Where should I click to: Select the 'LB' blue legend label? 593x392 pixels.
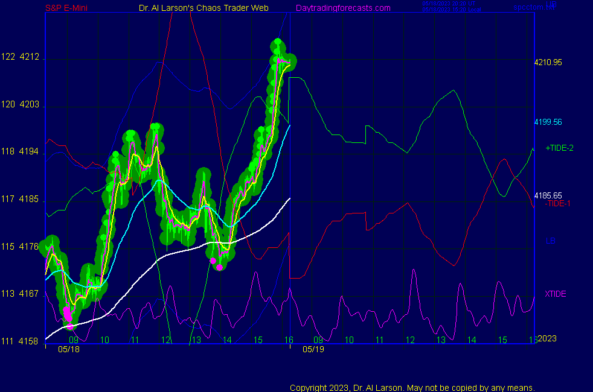pyautogui.click(x=550, y=241)
